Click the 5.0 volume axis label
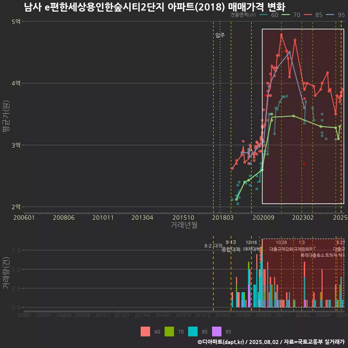Viewport: 348px width, 348px height. point(16,269)
